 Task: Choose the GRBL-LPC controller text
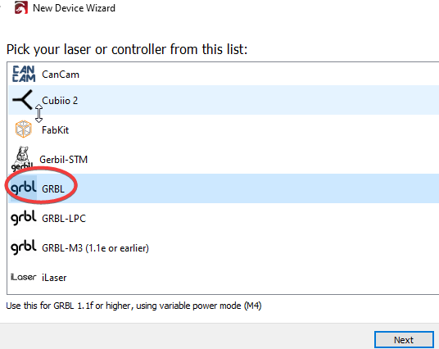[x=64, y=218]
